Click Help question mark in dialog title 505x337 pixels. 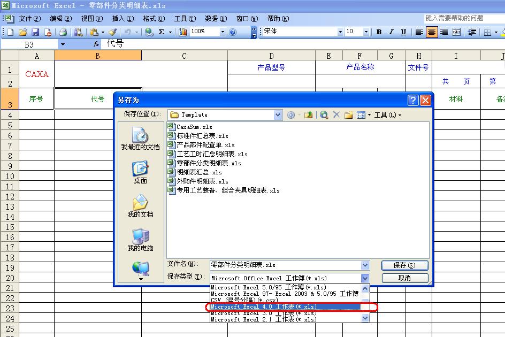(413, 100)
